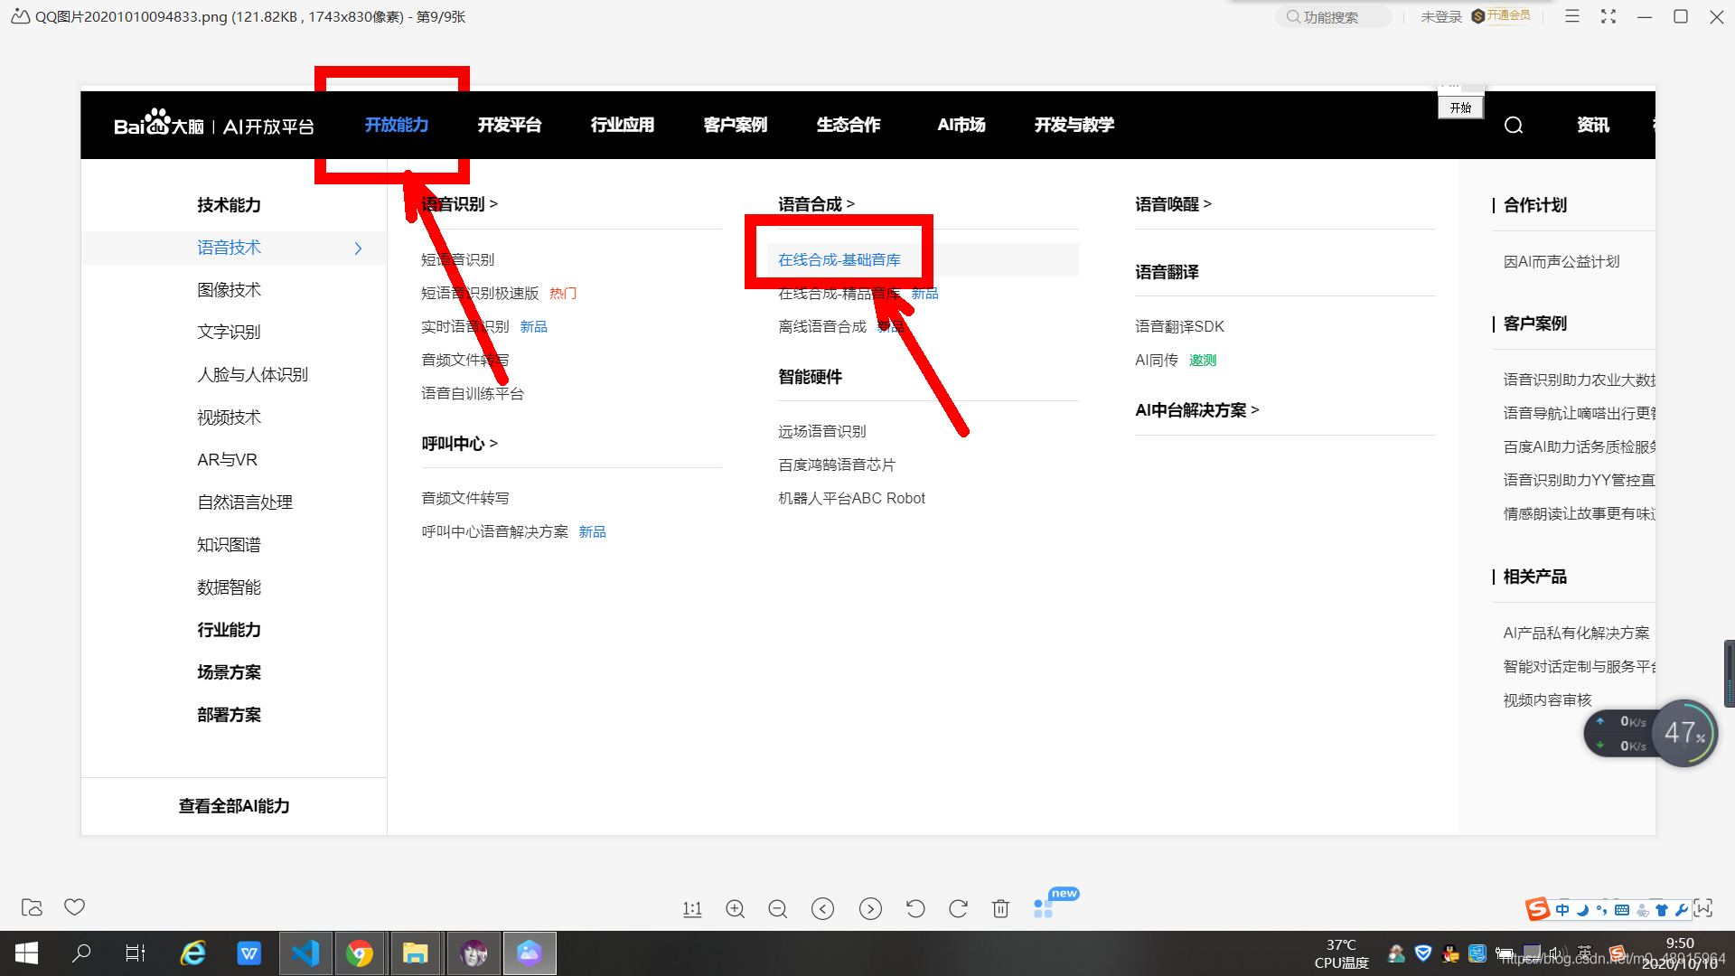Viewport: 1735px width, 976px height.
Task: Go to the previous image
Action: click(x=822, y=909)
